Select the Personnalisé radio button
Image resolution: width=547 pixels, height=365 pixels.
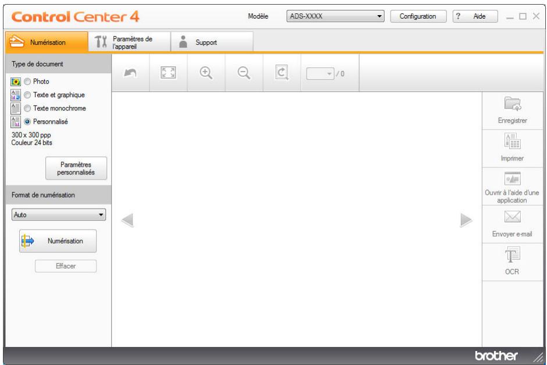[x=27, y=122]
